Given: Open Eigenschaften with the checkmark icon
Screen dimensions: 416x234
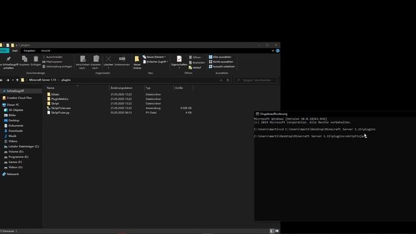Looking at the screenshot, I should [179, 58].
